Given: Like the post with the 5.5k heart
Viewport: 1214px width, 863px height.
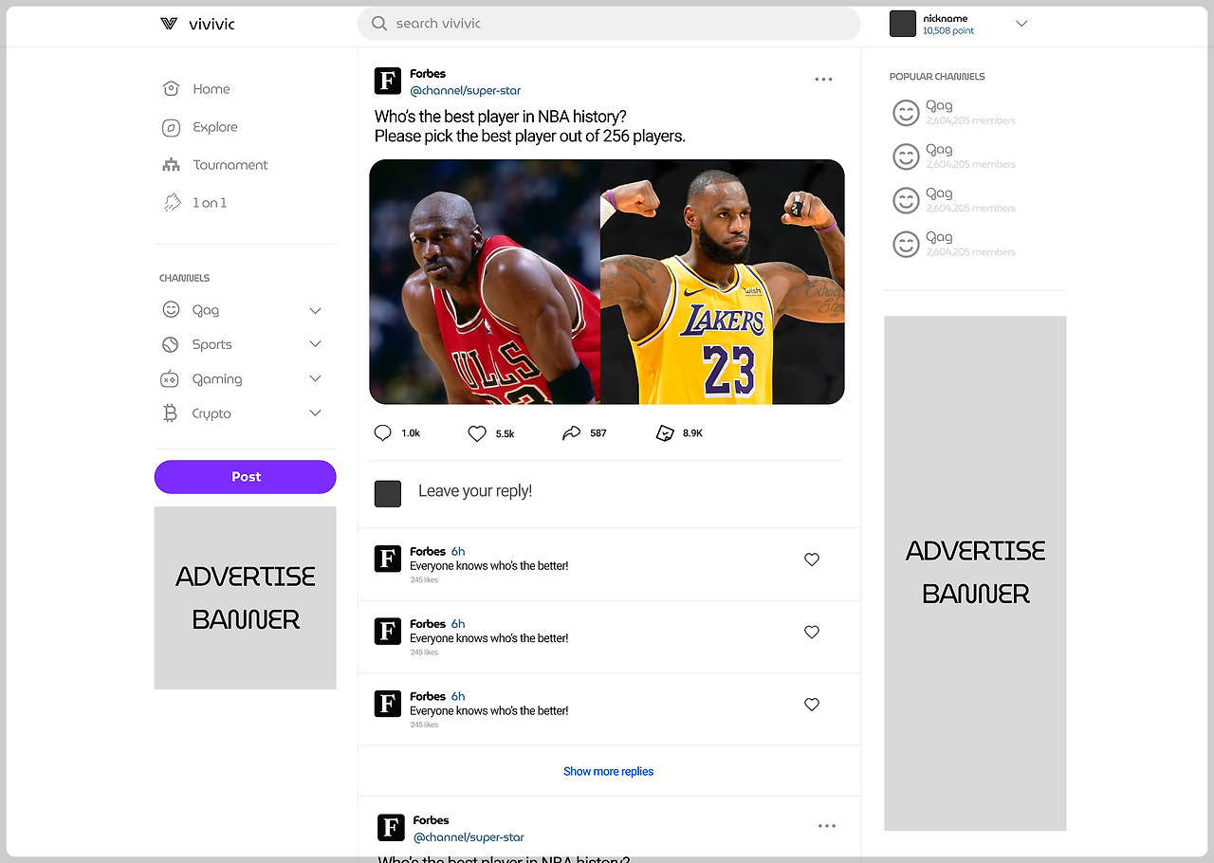Looking at the screenshot, I should (x=477, y=433).
